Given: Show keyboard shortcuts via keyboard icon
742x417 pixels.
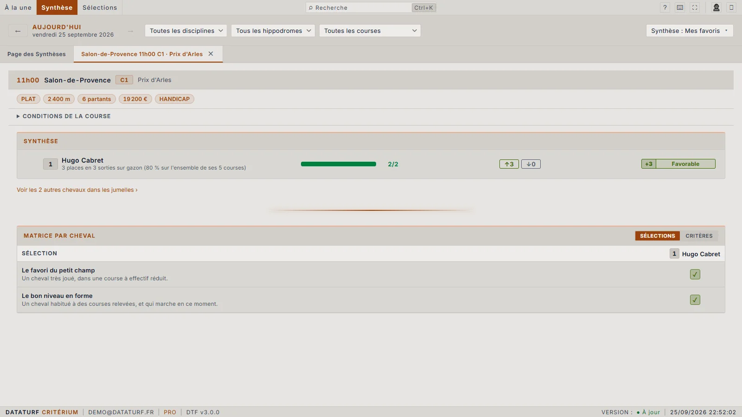Looking at the screenshot, I should coord(680,7).
